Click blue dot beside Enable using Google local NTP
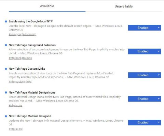 tap(6, 21)
